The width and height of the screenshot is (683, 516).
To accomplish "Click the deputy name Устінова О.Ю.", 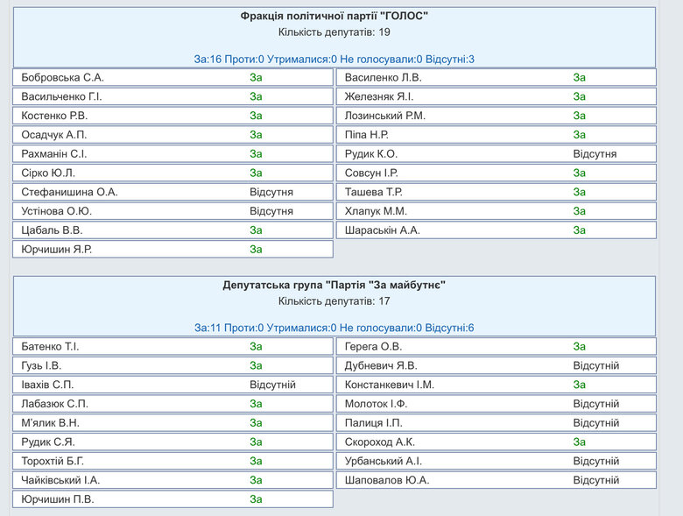I will coord(56,211).
